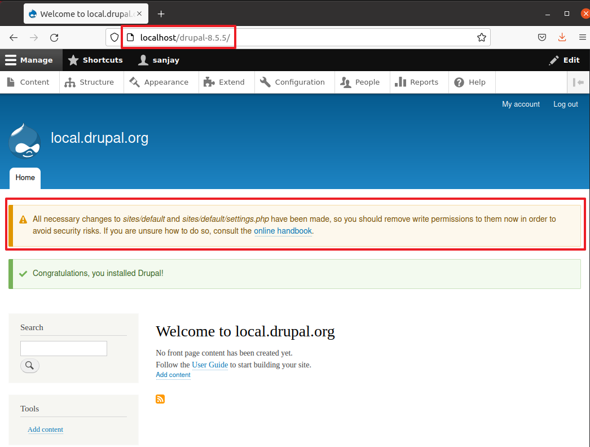Screen dimensions: 590x447
Task: Follow the online handbook link
Action: [283, 231]
